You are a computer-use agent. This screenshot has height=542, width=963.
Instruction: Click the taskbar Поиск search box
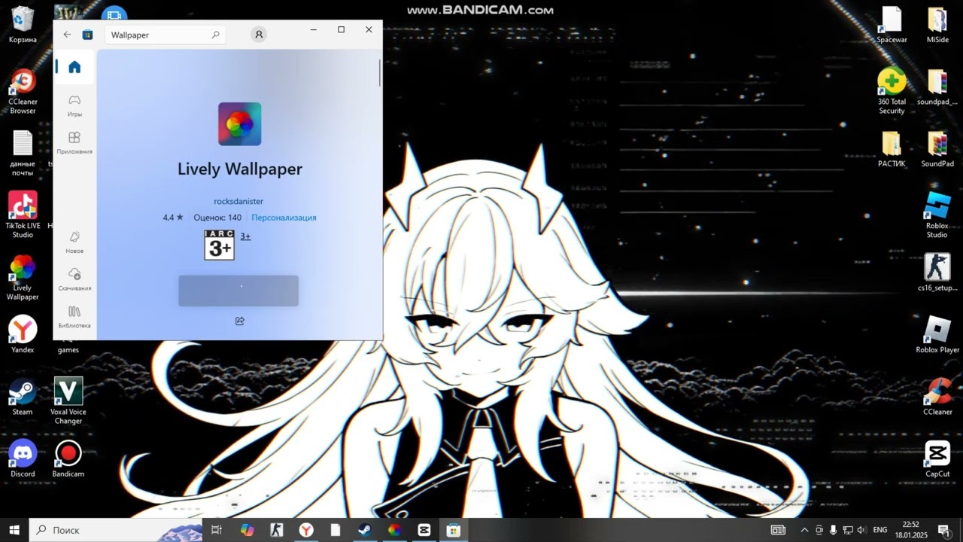(x=115, y=530)
